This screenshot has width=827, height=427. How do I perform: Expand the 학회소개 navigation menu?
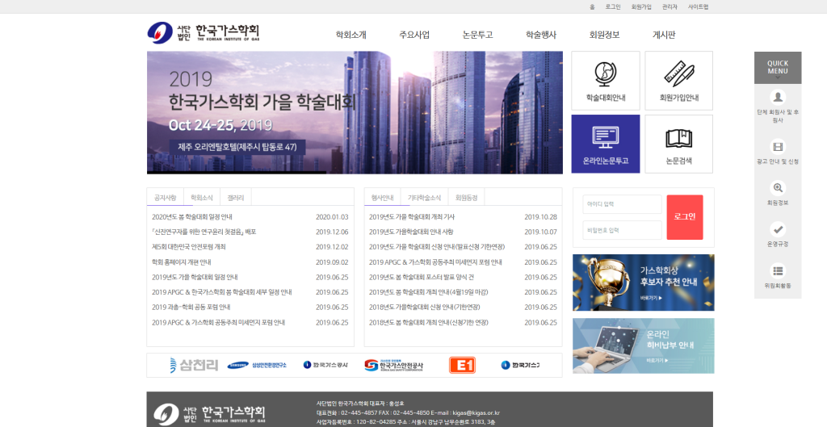point(351,35)
